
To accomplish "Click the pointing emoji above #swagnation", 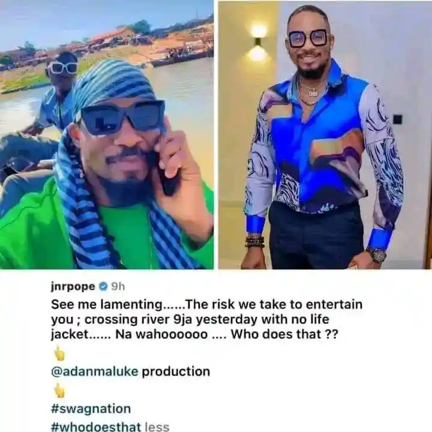I will point(59,391).
